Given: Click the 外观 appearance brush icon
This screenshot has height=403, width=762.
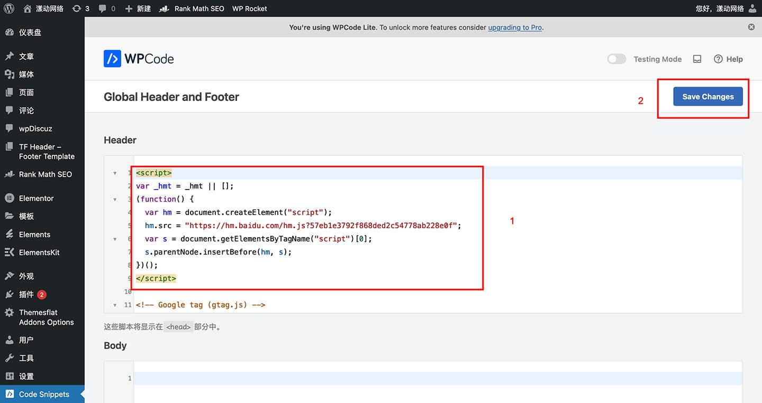Looking at the screenshot, I should (10, 276).
